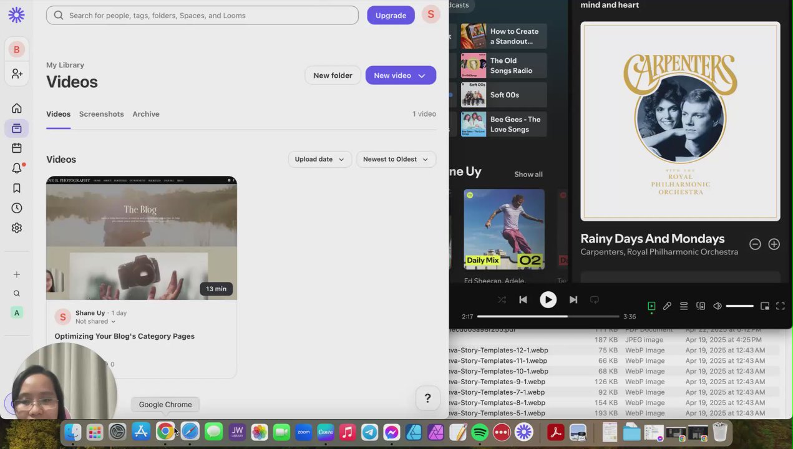793x449 pixels.
Task: Open the Carpenters album artwork
Action: [x=680, y=122]
